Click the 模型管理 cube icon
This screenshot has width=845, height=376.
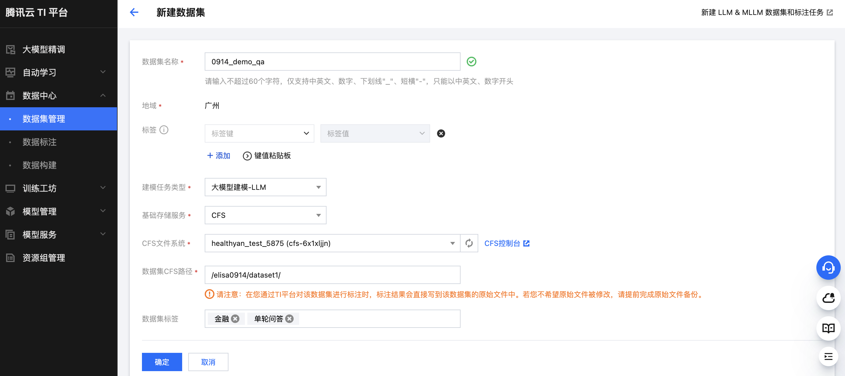[x=10, y=211]
